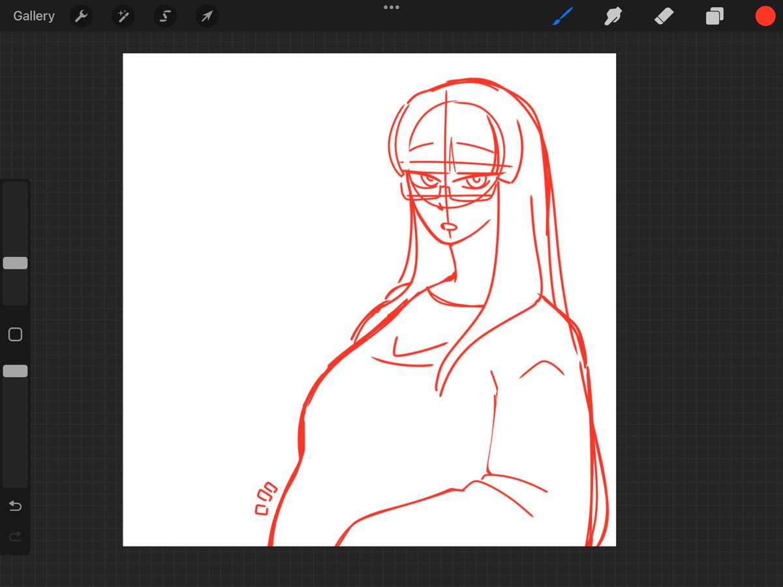This screenshot has width=783, height=587.
Task: Open the Actions wrench menu
Action: pos(81,16)
